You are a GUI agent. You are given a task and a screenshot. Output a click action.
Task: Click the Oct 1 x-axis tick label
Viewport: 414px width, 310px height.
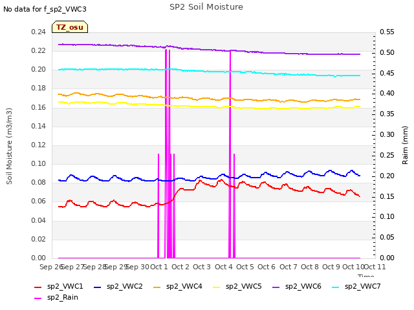159,267
